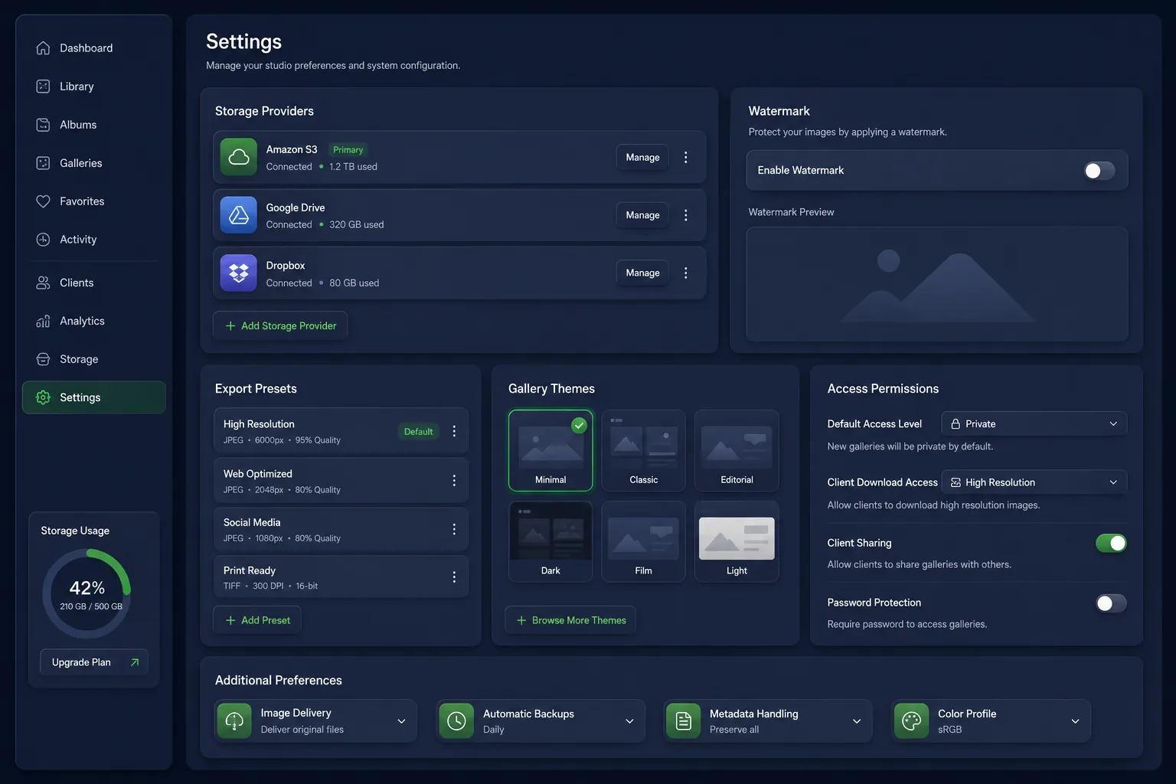1176x784 pixels.
Task: Go to Dashboard in the sidebar
Action: (93, 48)
